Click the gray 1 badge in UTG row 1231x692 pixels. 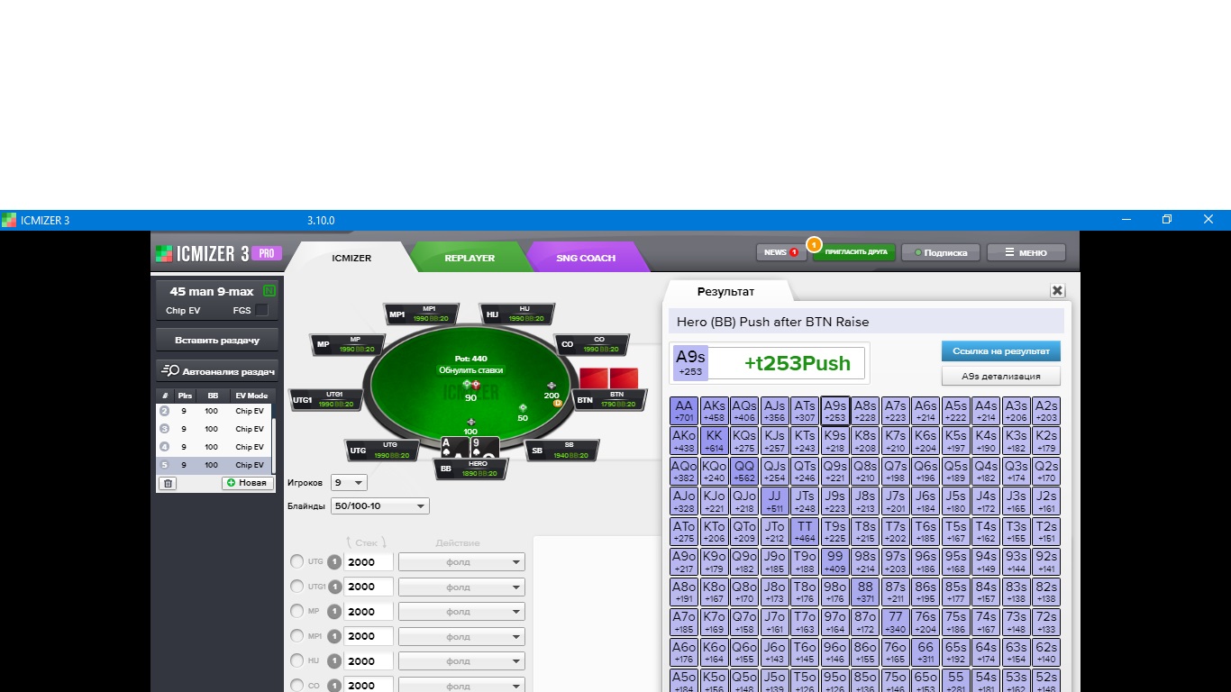(x=334, y=562)
